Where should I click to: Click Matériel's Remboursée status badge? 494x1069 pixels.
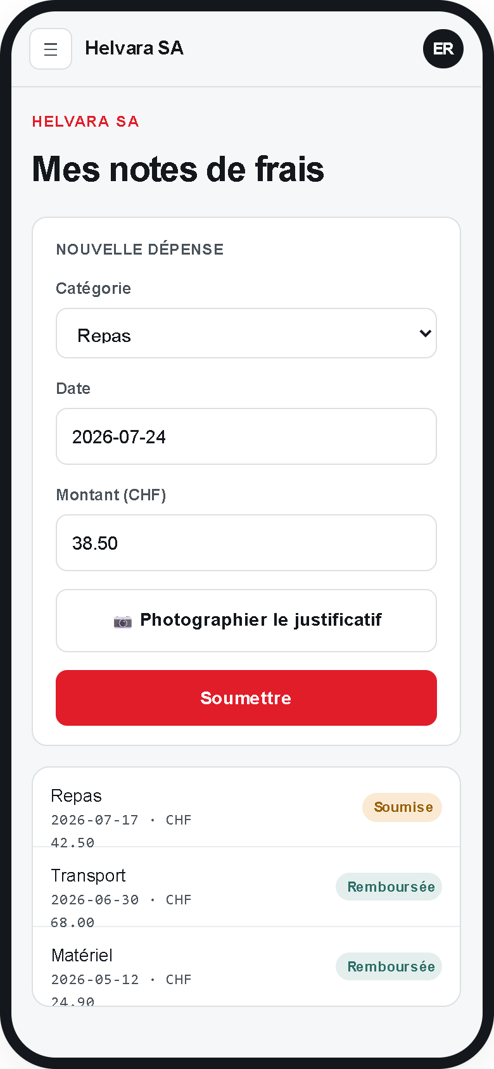pyautogui.click(x=389, y=966)
